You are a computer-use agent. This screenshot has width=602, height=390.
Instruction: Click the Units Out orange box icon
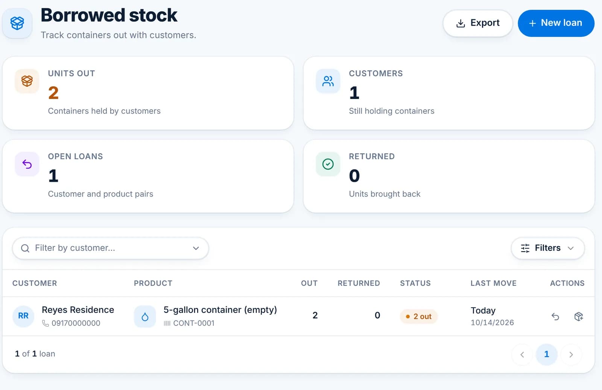[x=27, y=81]
